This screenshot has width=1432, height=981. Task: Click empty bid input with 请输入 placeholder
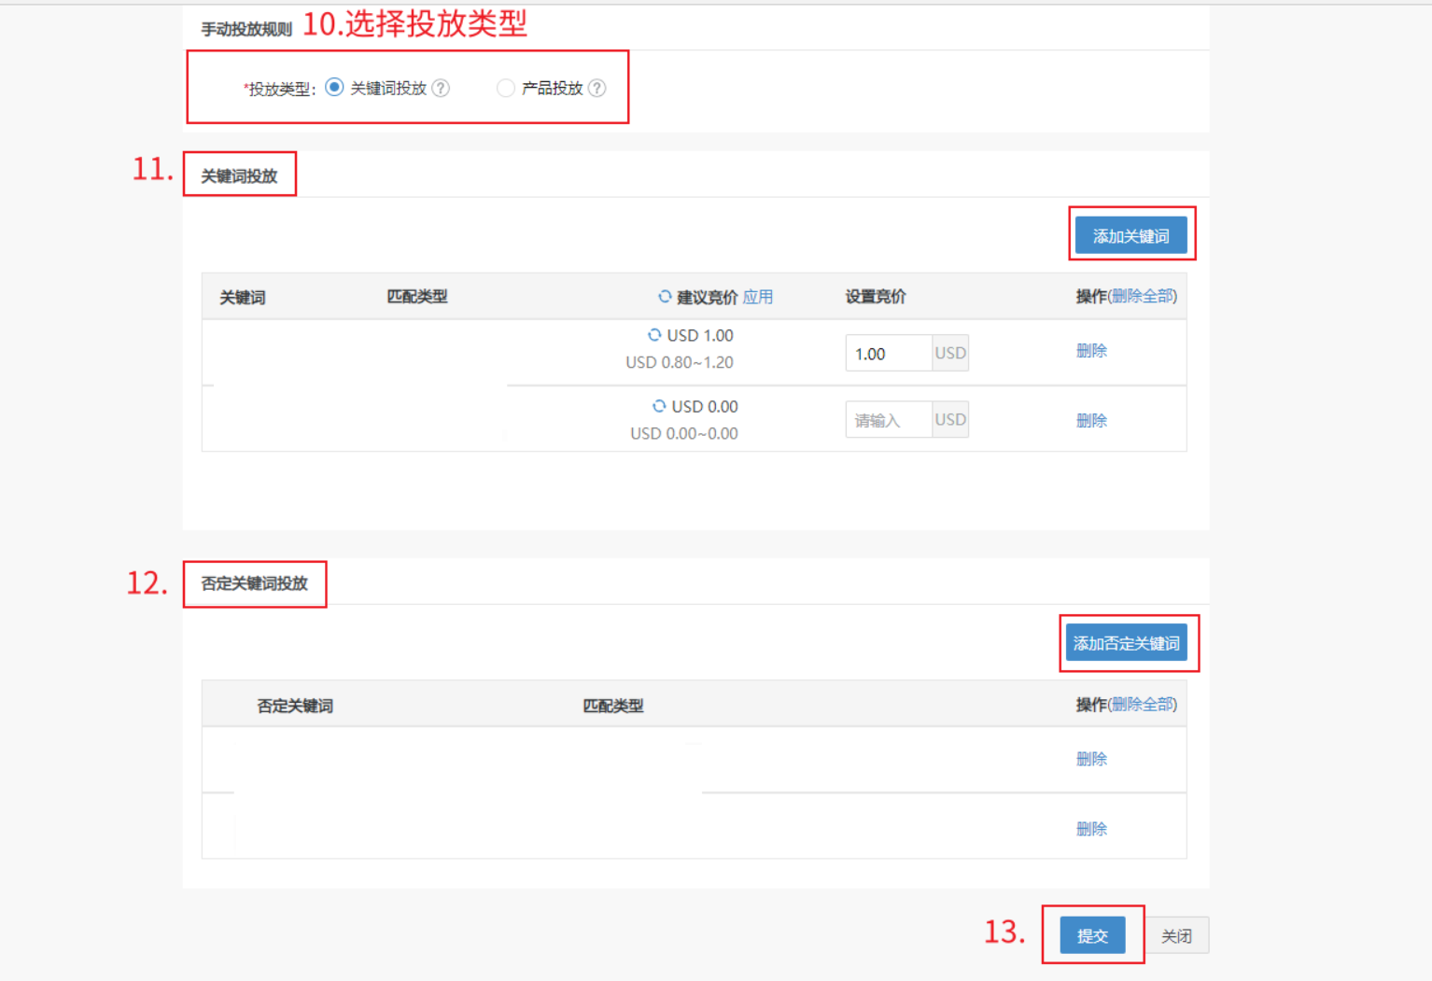888,420
